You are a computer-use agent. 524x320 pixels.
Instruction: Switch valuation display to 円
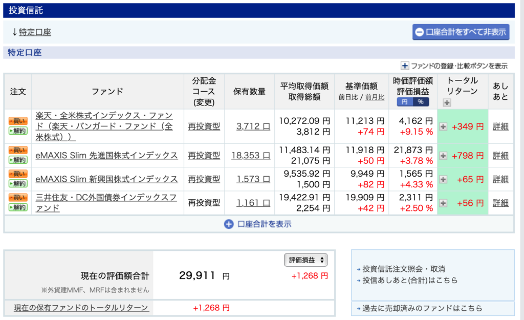(405, 102)
